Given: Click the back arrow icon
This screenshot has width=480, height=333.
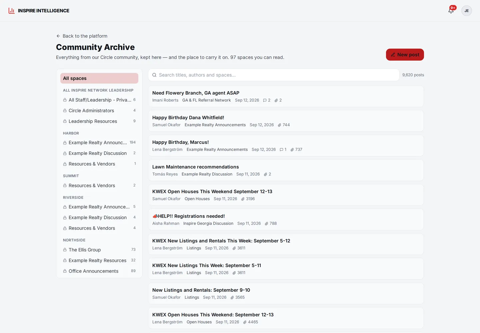Looking at the screenshot, I should (58, 36).
